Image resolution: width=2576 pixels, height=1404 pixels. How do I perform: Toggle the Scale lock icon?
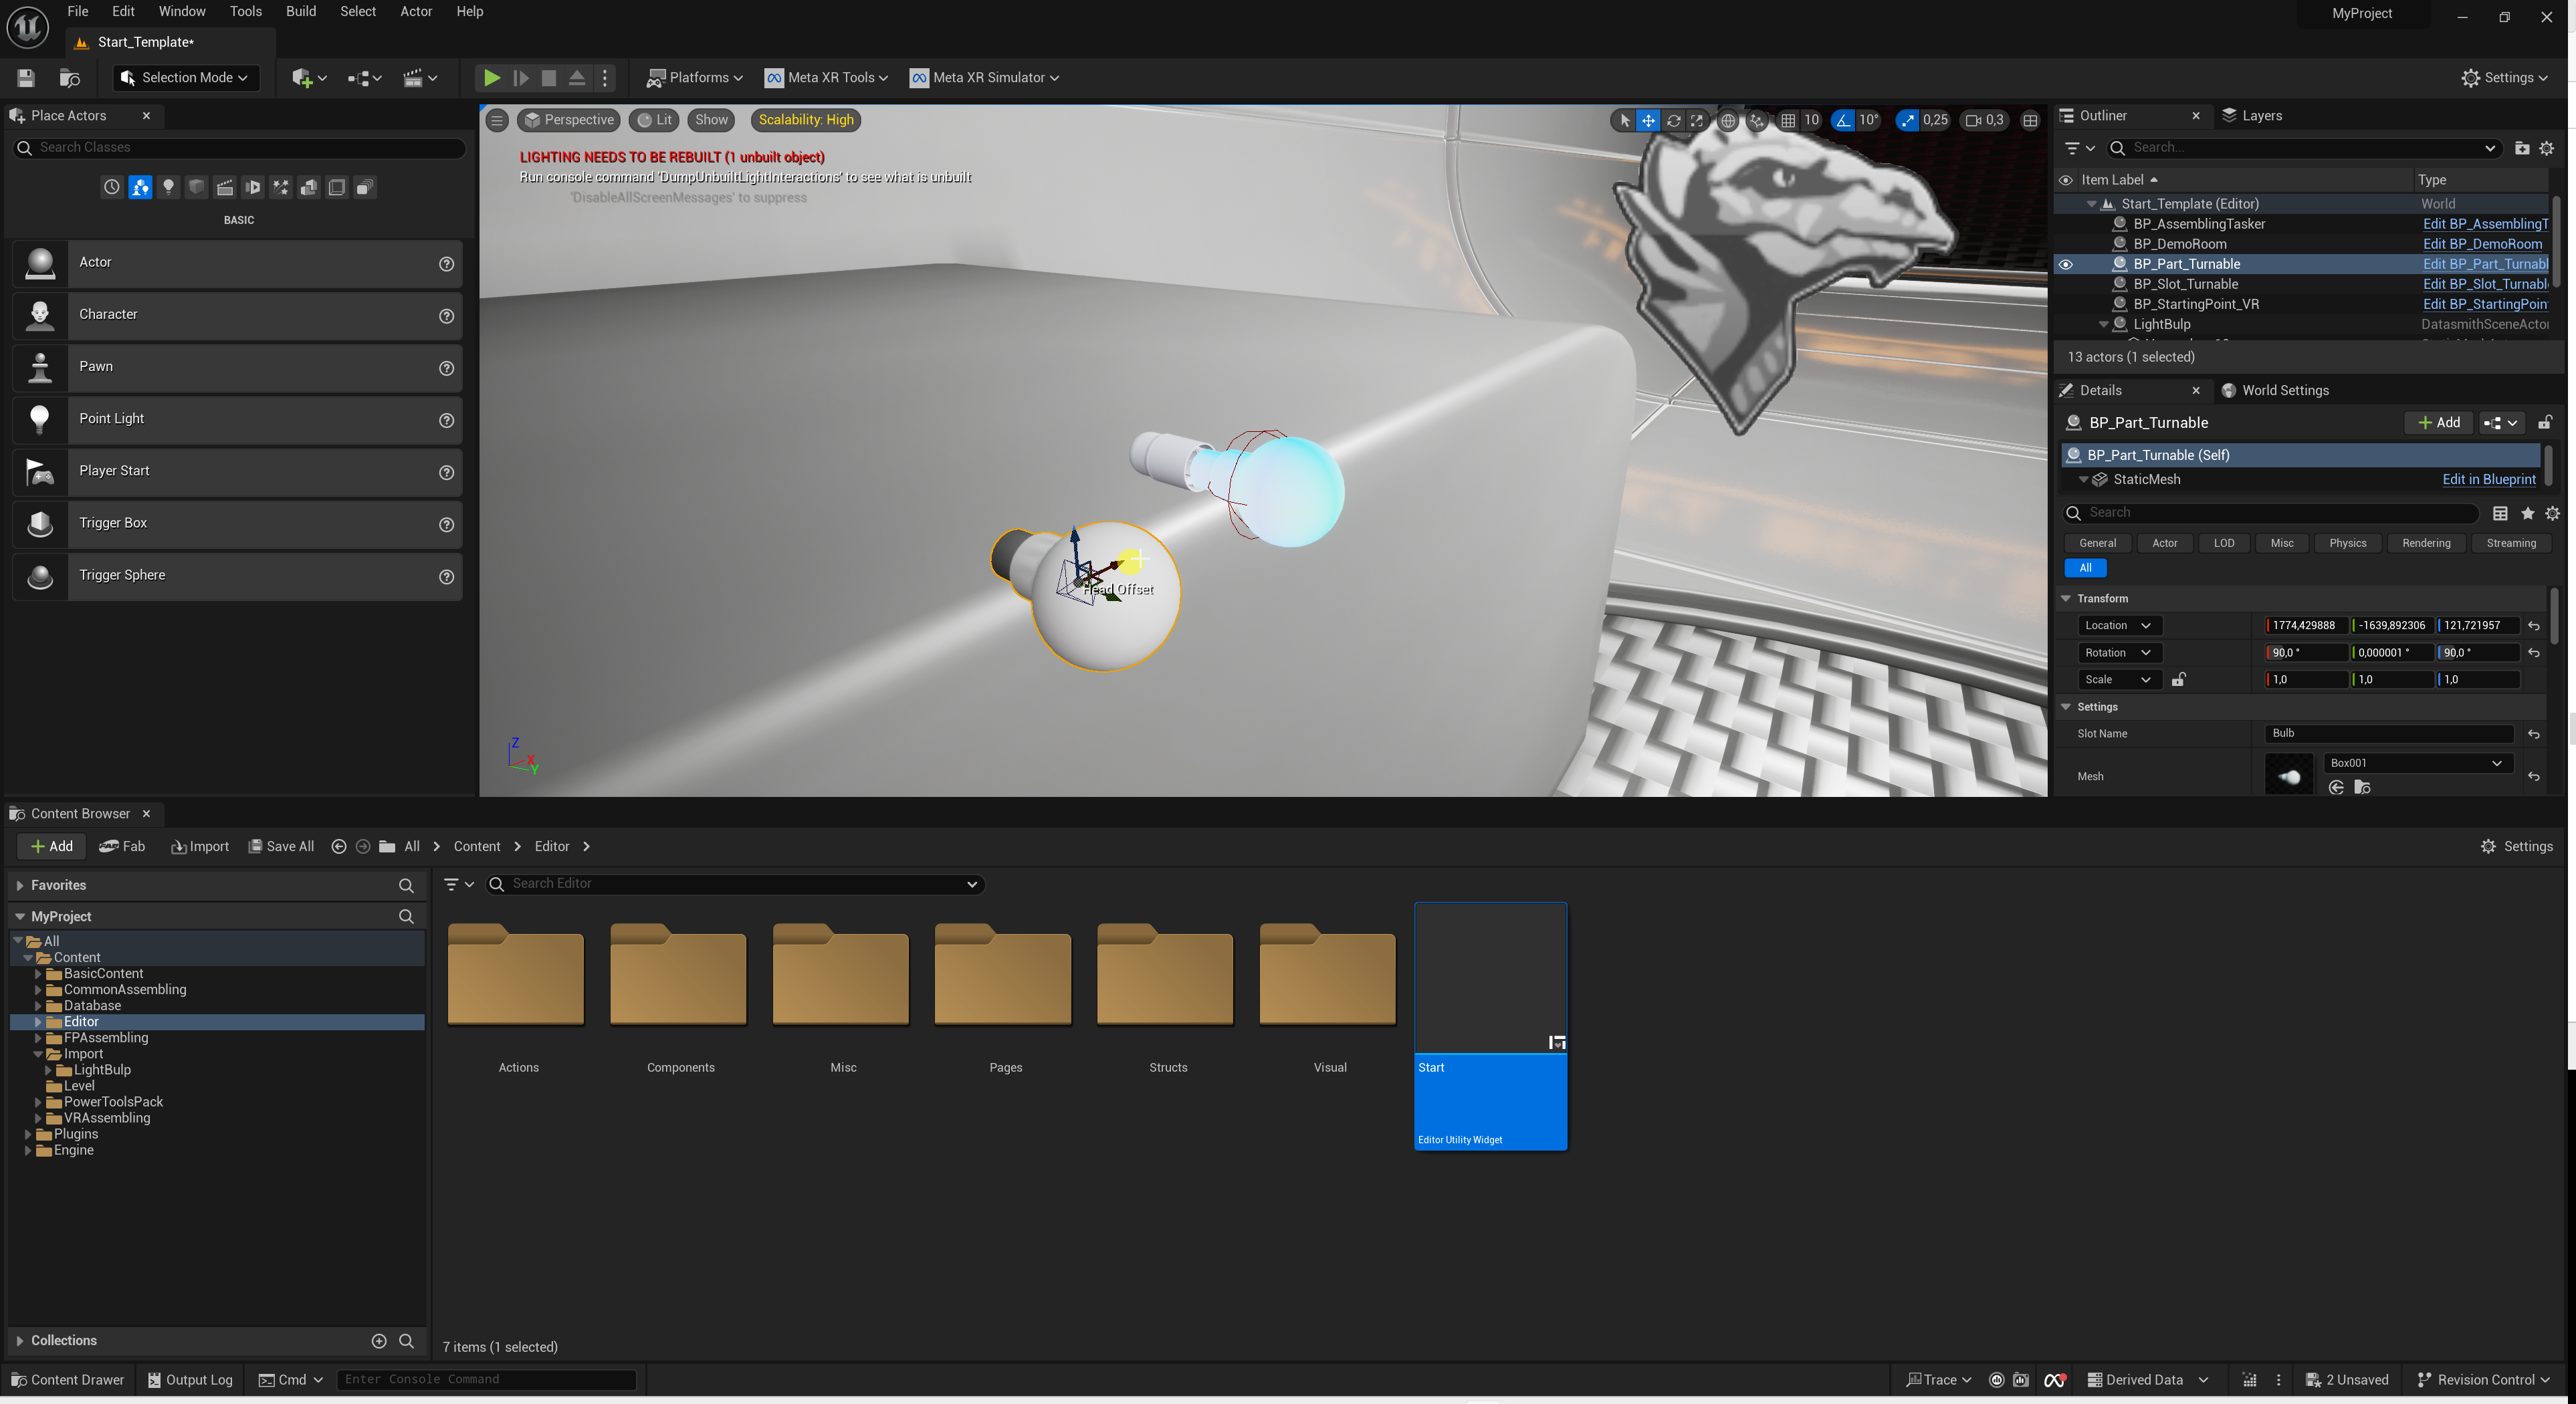pos(2178,680)
